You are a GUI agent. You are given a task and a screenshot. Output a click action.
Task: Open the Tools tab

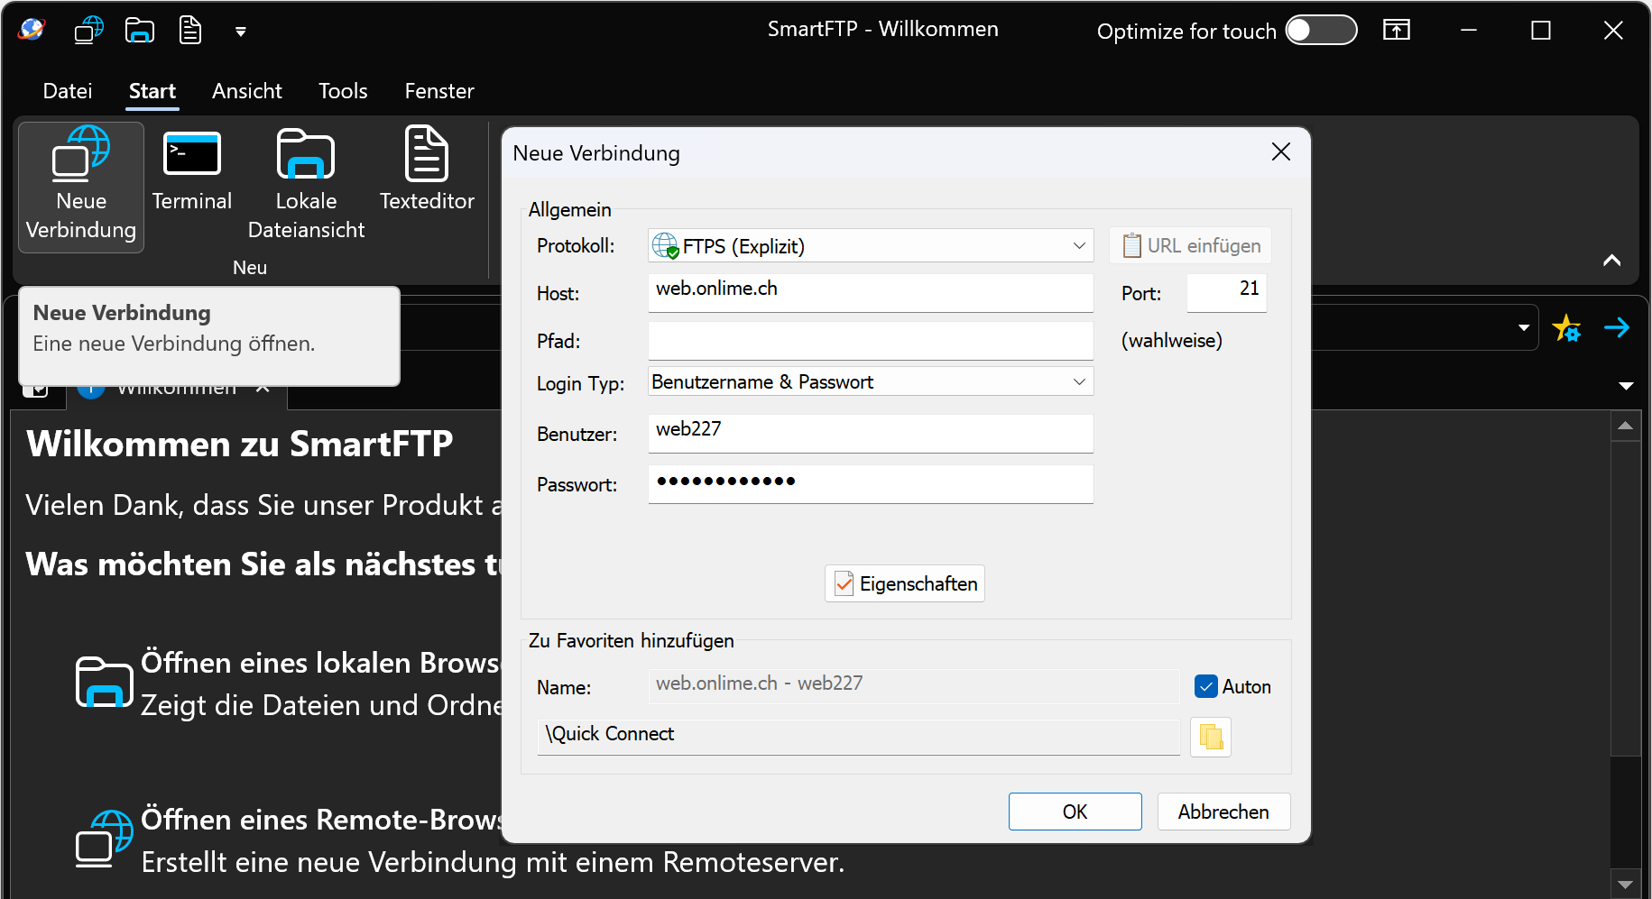tap(343, 91)
